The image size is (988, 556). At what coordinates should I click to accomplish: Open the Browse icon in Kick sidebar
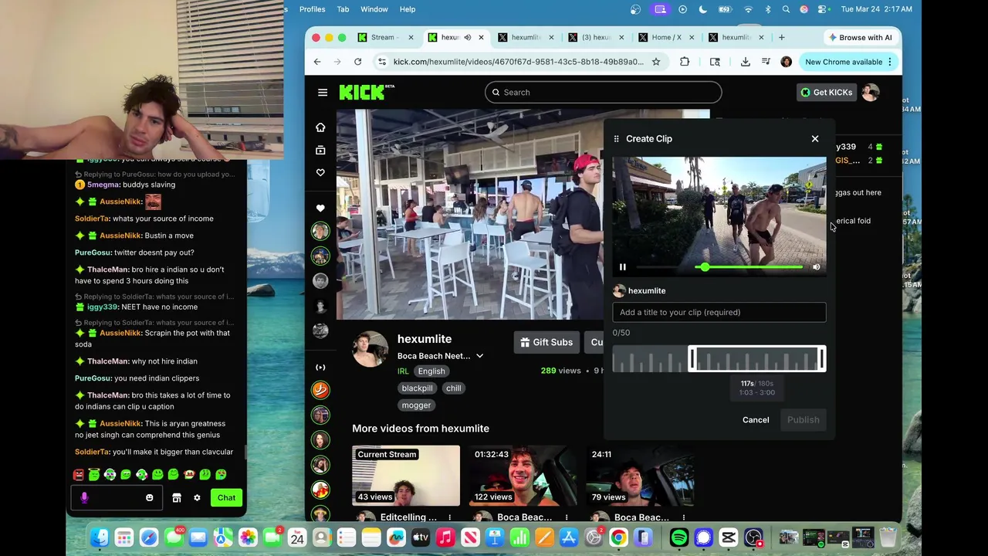click(320, 150)
